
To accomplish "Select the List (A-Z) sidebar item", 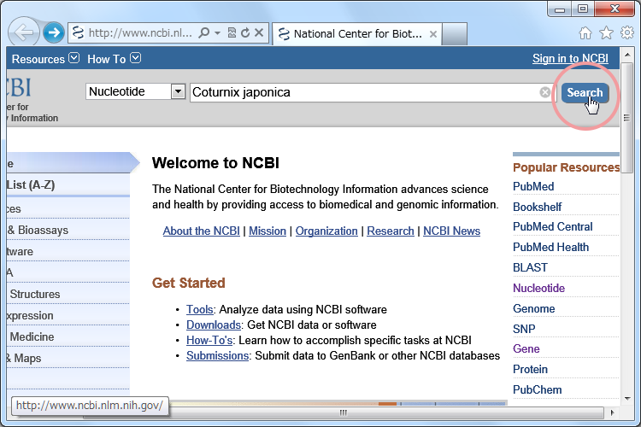I will pos(68,185).
